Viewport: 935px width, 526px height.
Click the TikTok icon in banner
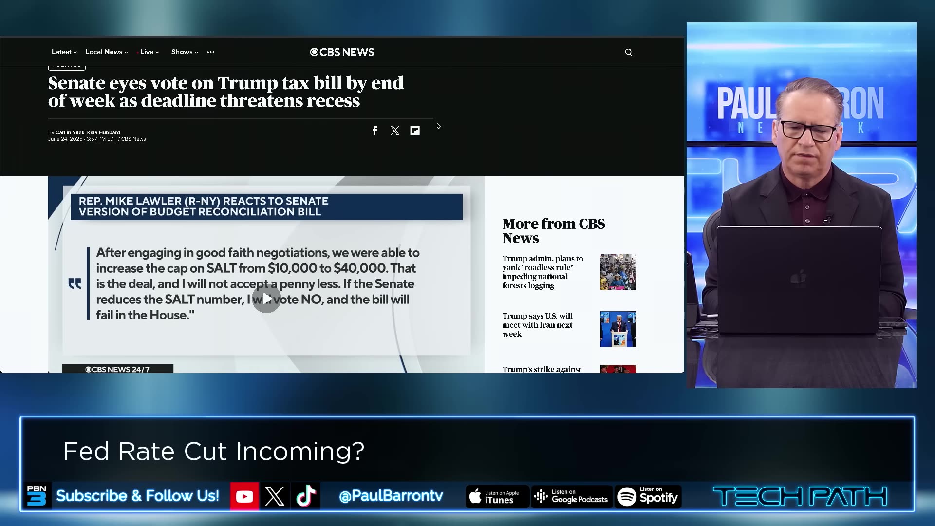[x=306, y=496]
